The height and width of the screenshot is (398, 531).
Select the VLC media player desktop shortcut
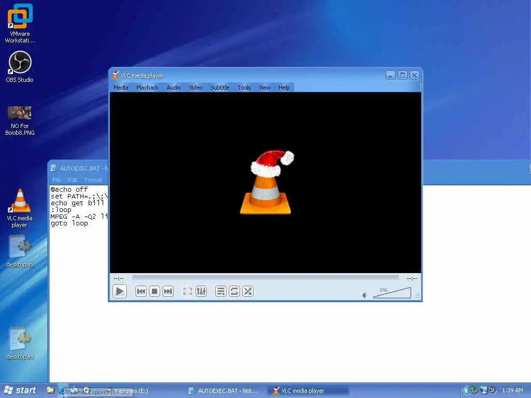pyautogui.click(x=20, y=208)
